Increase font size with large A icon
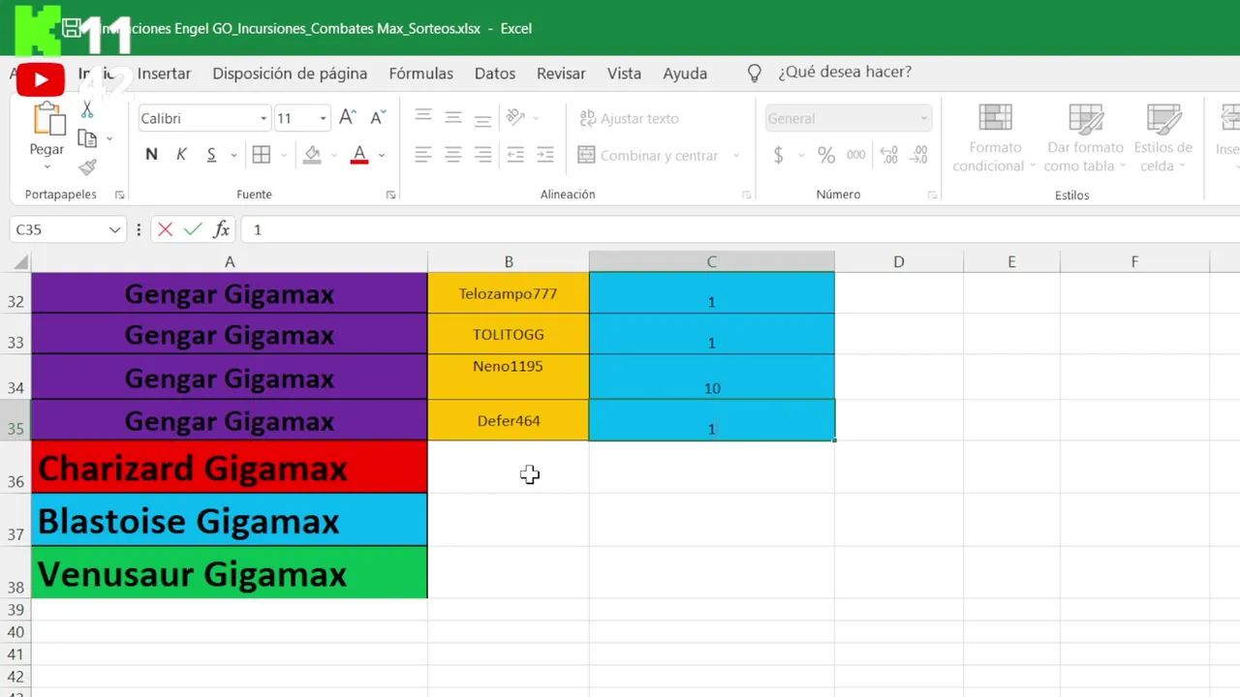The image size is (1240, 697). coord(348,118)
